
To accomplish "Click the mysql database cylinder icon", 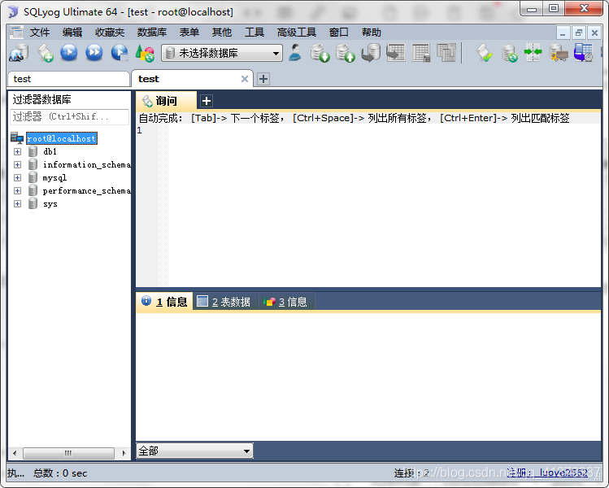I will [x=33, y=177].
